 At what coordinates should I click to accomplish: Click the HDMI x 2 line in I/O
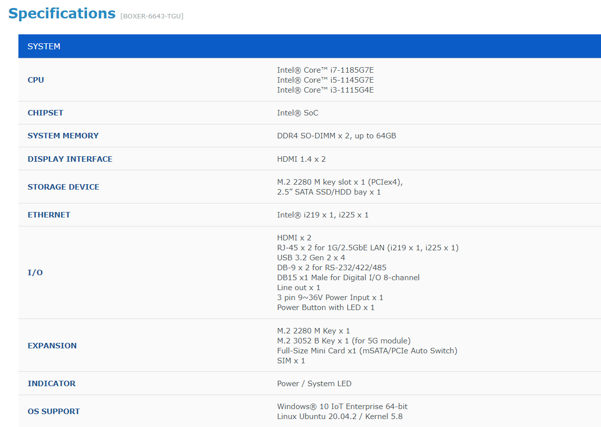coord(294,238)
